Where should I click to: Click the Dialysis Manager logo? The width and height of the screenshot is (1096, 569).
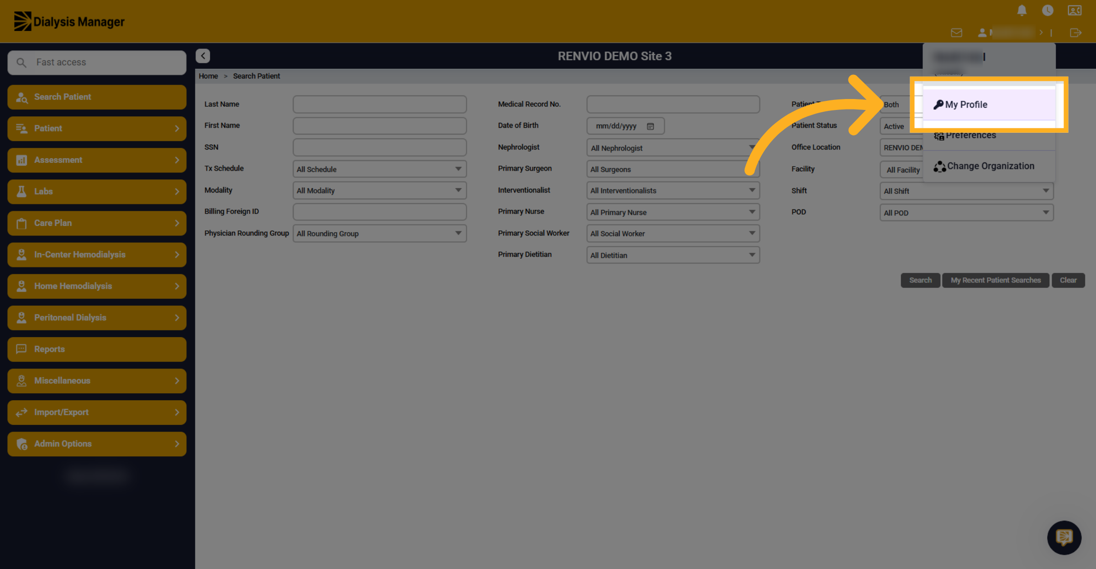69,21
